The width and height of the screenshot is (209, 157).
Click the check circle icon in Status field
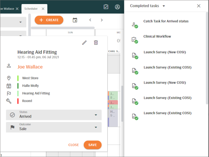tap(12, 115)
